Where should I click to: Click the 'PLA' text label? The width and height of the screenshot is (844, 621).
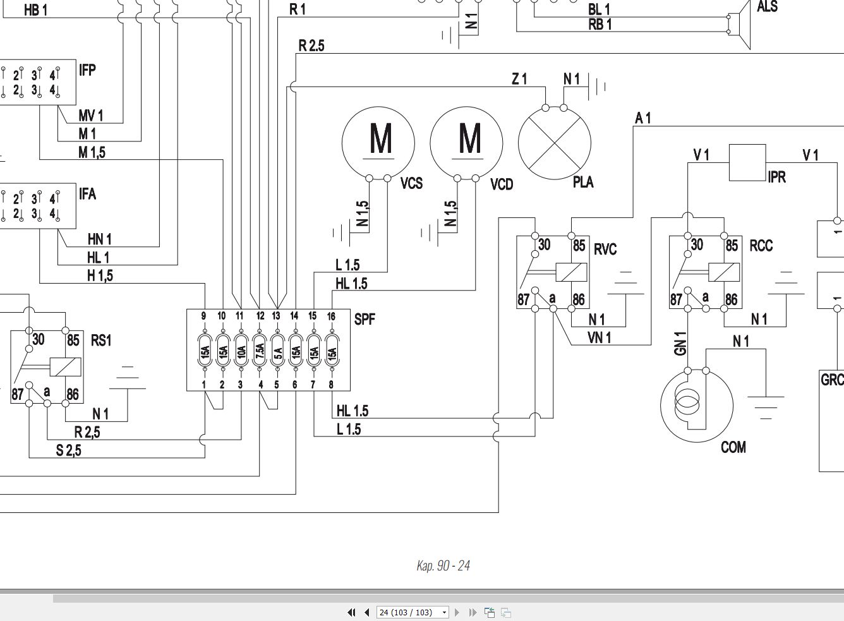pyautogui.click(x=583, y=182)
